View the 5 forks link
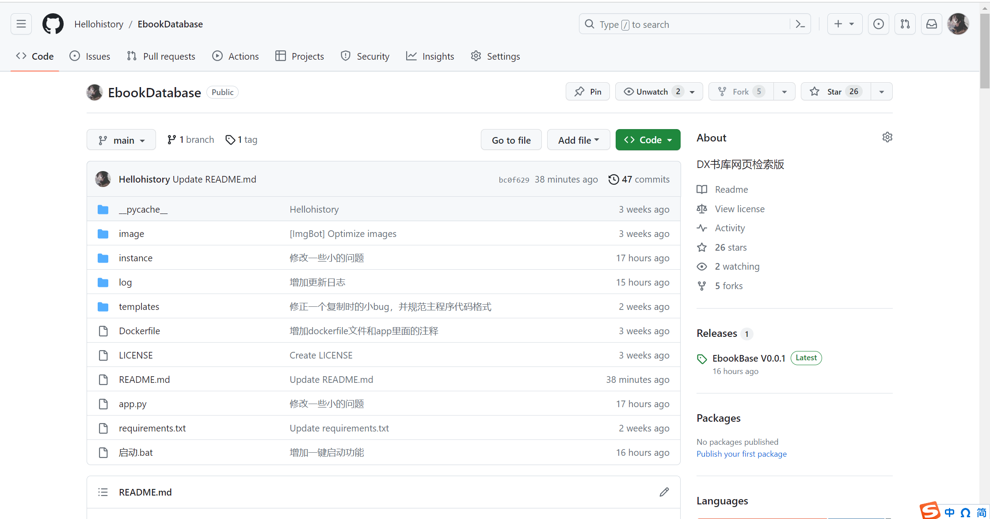Image resolution: width=990 pixels, height=519 pixels. pyautogui.click(x=729, y=286)
